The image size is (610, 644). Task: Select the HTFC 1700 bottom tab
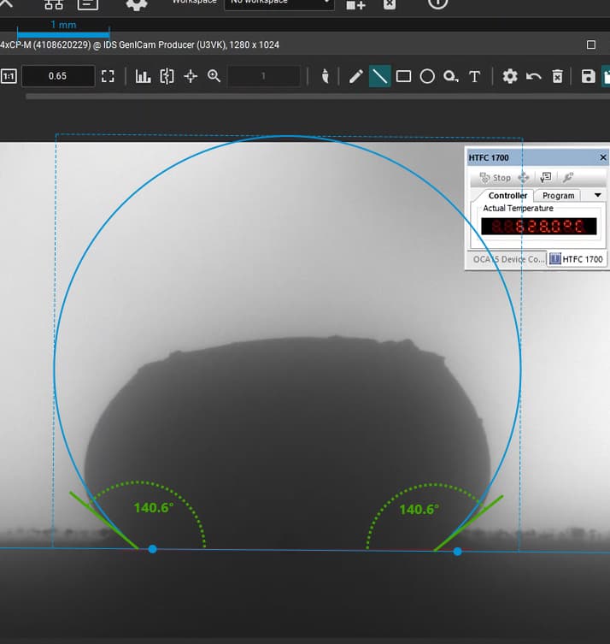[x=577, y=259]
